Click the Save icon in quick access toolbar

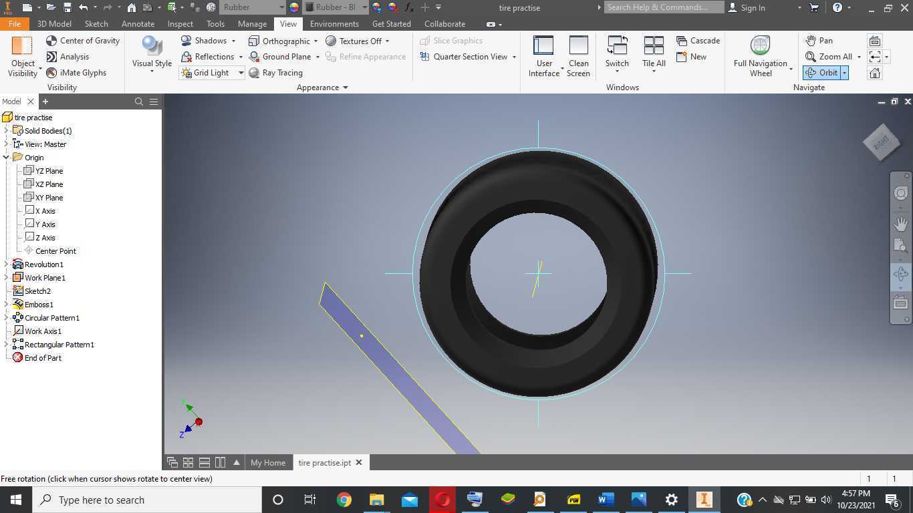(x=67, y=7)
